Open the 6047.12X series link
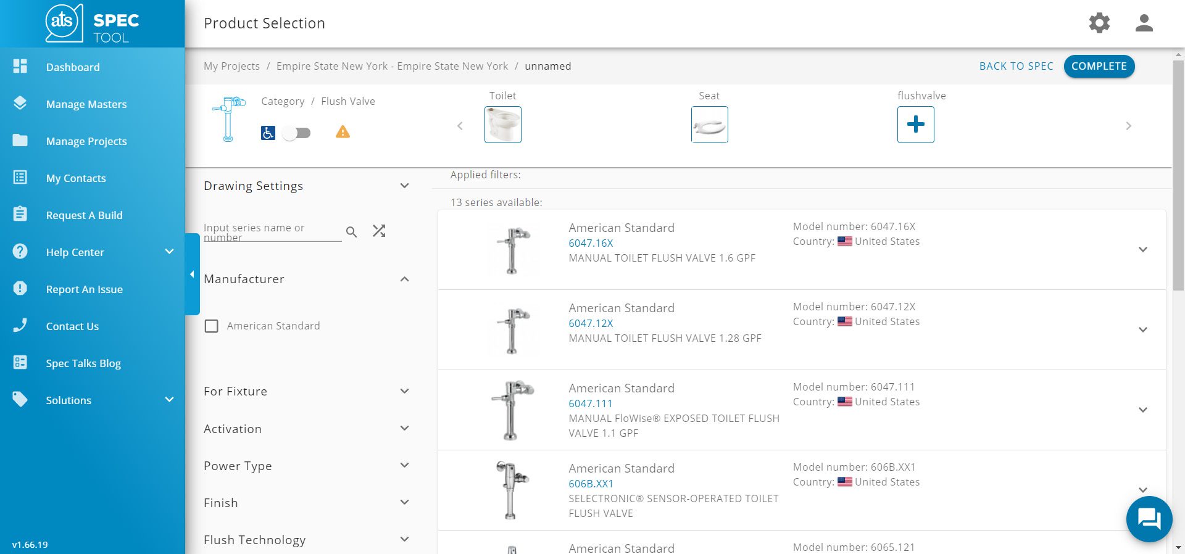The height and width of the screenshot is (554, 1185). pos(591,323)
